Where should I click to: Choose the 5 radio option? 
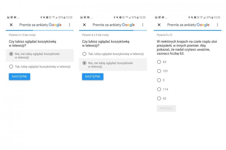[159, 80]
